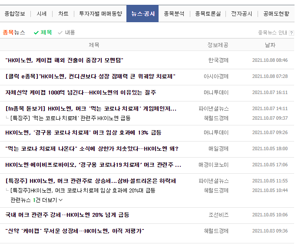Open article 머크 임상 효과에 13% 급등
Viewport: 298px width, 246px height.
click(83, 132)
